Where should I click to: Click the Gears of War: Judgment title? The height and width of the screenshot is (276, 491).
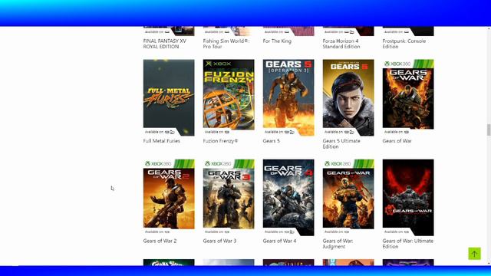click(338, 244)
